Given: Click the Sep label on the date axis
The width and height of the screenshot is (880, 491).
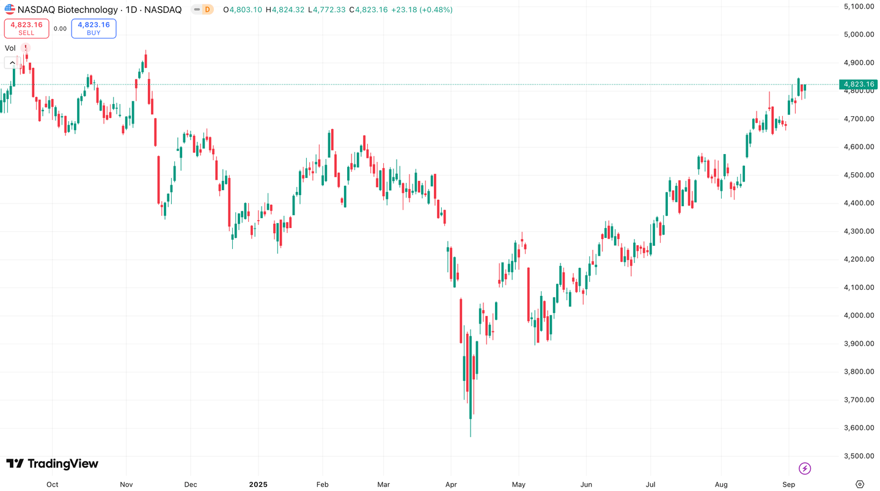Looking at the screenshot, I should pyautogui.click(x=788, y=484).
